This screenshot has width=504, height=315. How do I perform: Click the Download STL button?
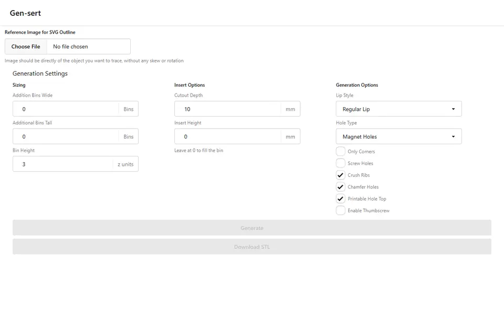[x=252, y=247]
